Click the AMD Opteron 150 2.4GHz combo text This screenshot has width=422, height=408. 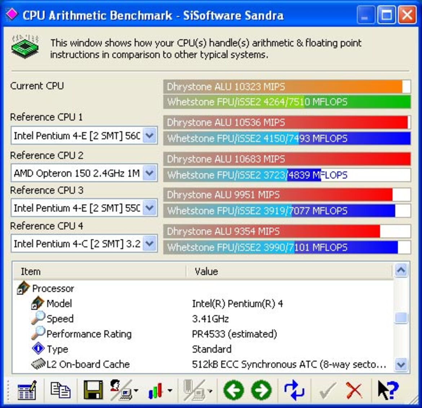[x=77, y=173]
